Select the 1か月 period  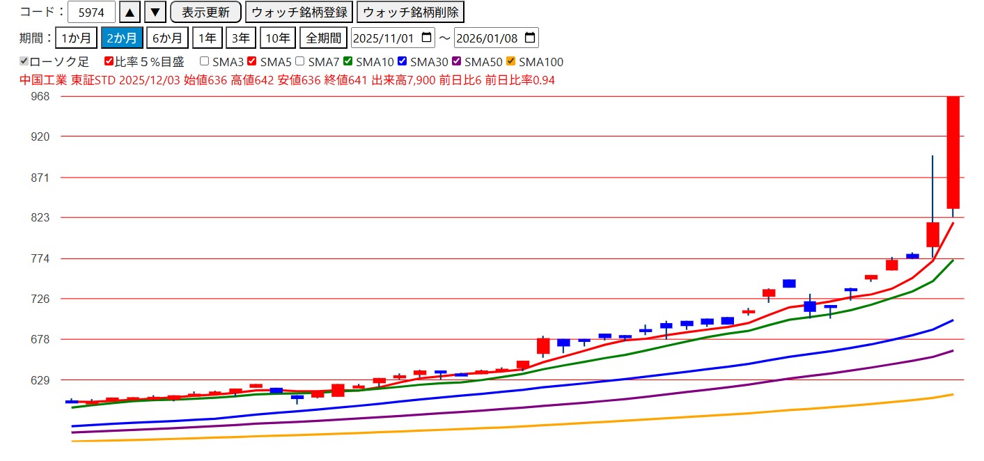(x=75, y=38)
